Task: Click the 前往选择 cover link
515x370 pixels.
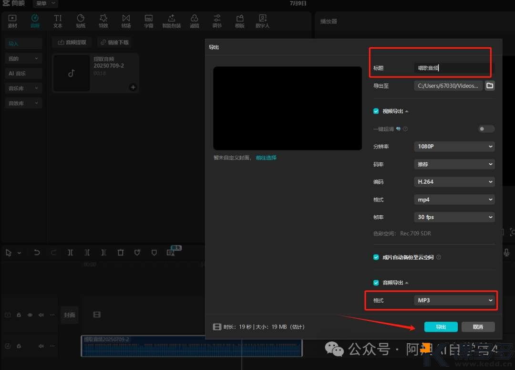Action: point(266,158)
